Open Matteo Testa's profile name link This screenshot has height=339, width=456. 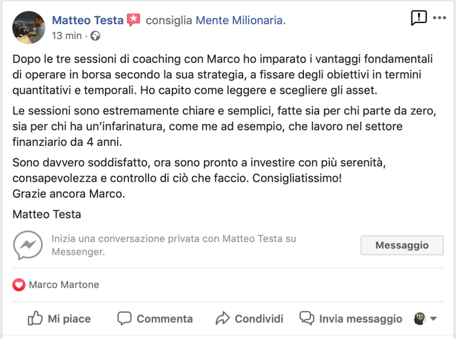click(x=87, y=20)
